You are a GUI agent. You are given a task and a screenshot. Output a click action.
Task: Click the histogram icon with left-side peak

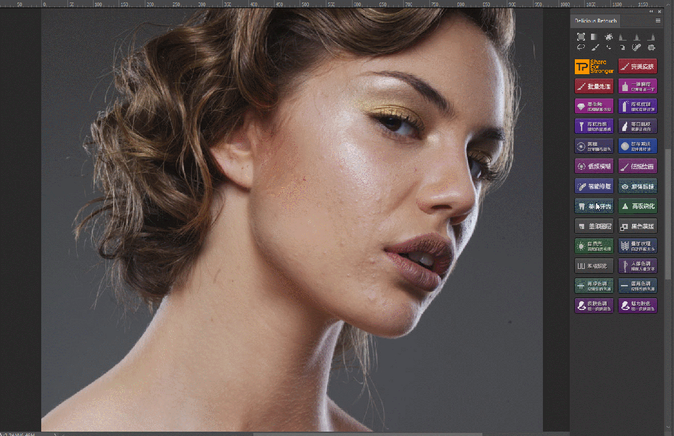pyautogui.click(x=622, y=37)
